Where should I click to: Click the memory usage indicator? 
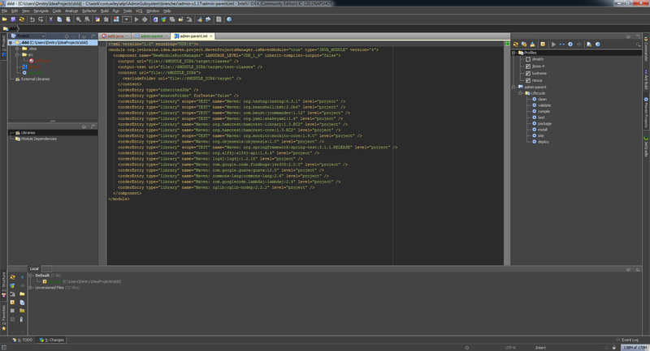pyautogui.click(x=635, y=348)
